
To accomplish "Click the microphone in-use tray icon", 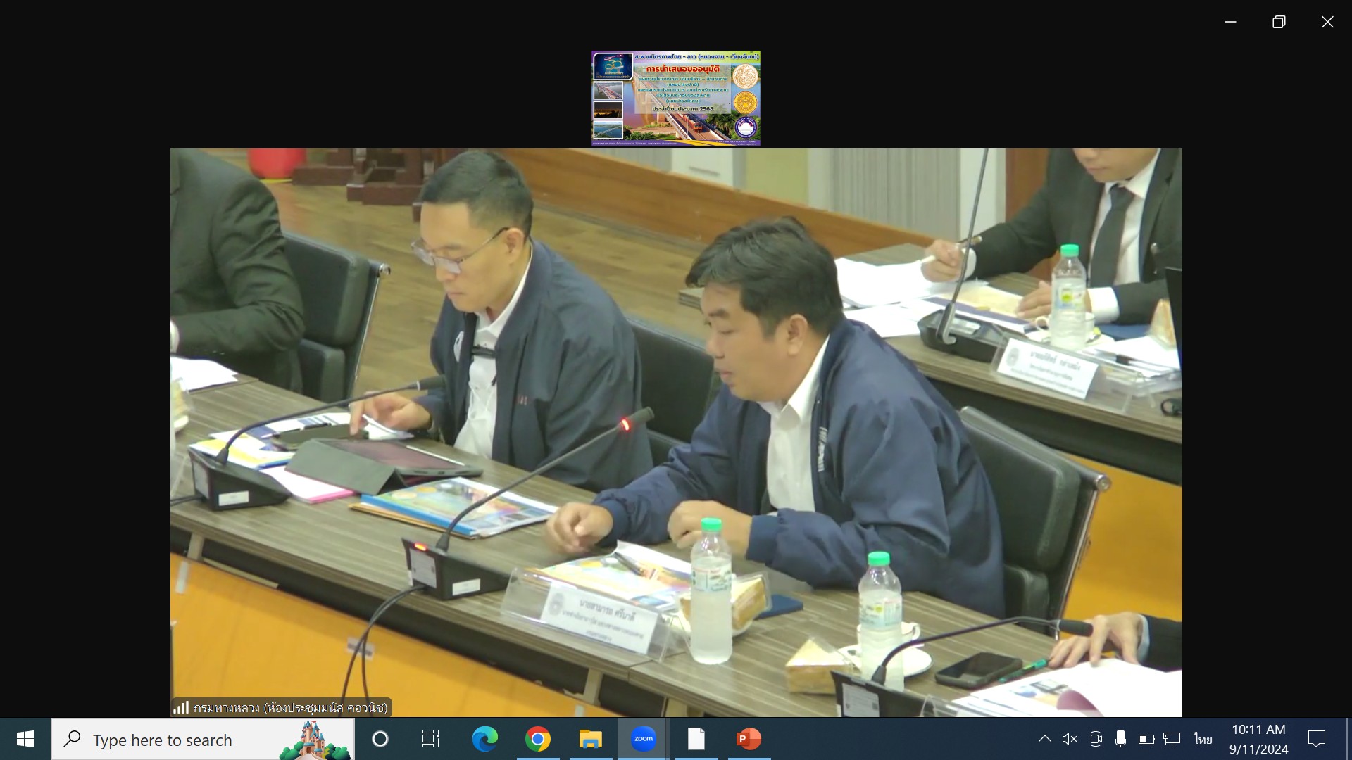I will pyautogui.click(x=1120, y=739).
